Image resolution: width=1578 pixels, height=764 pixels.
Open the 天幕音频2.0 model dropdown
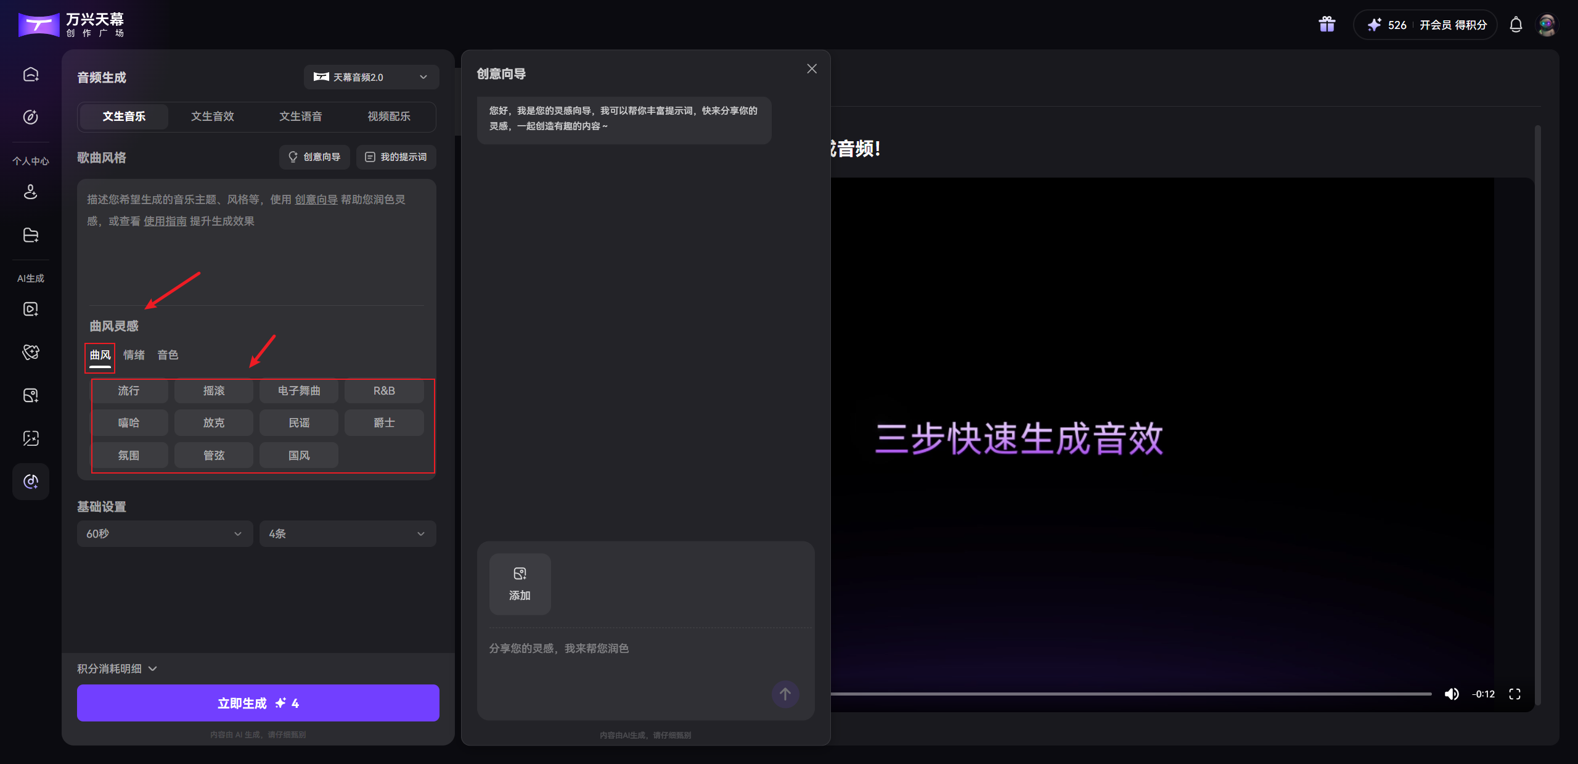(370, 76)
